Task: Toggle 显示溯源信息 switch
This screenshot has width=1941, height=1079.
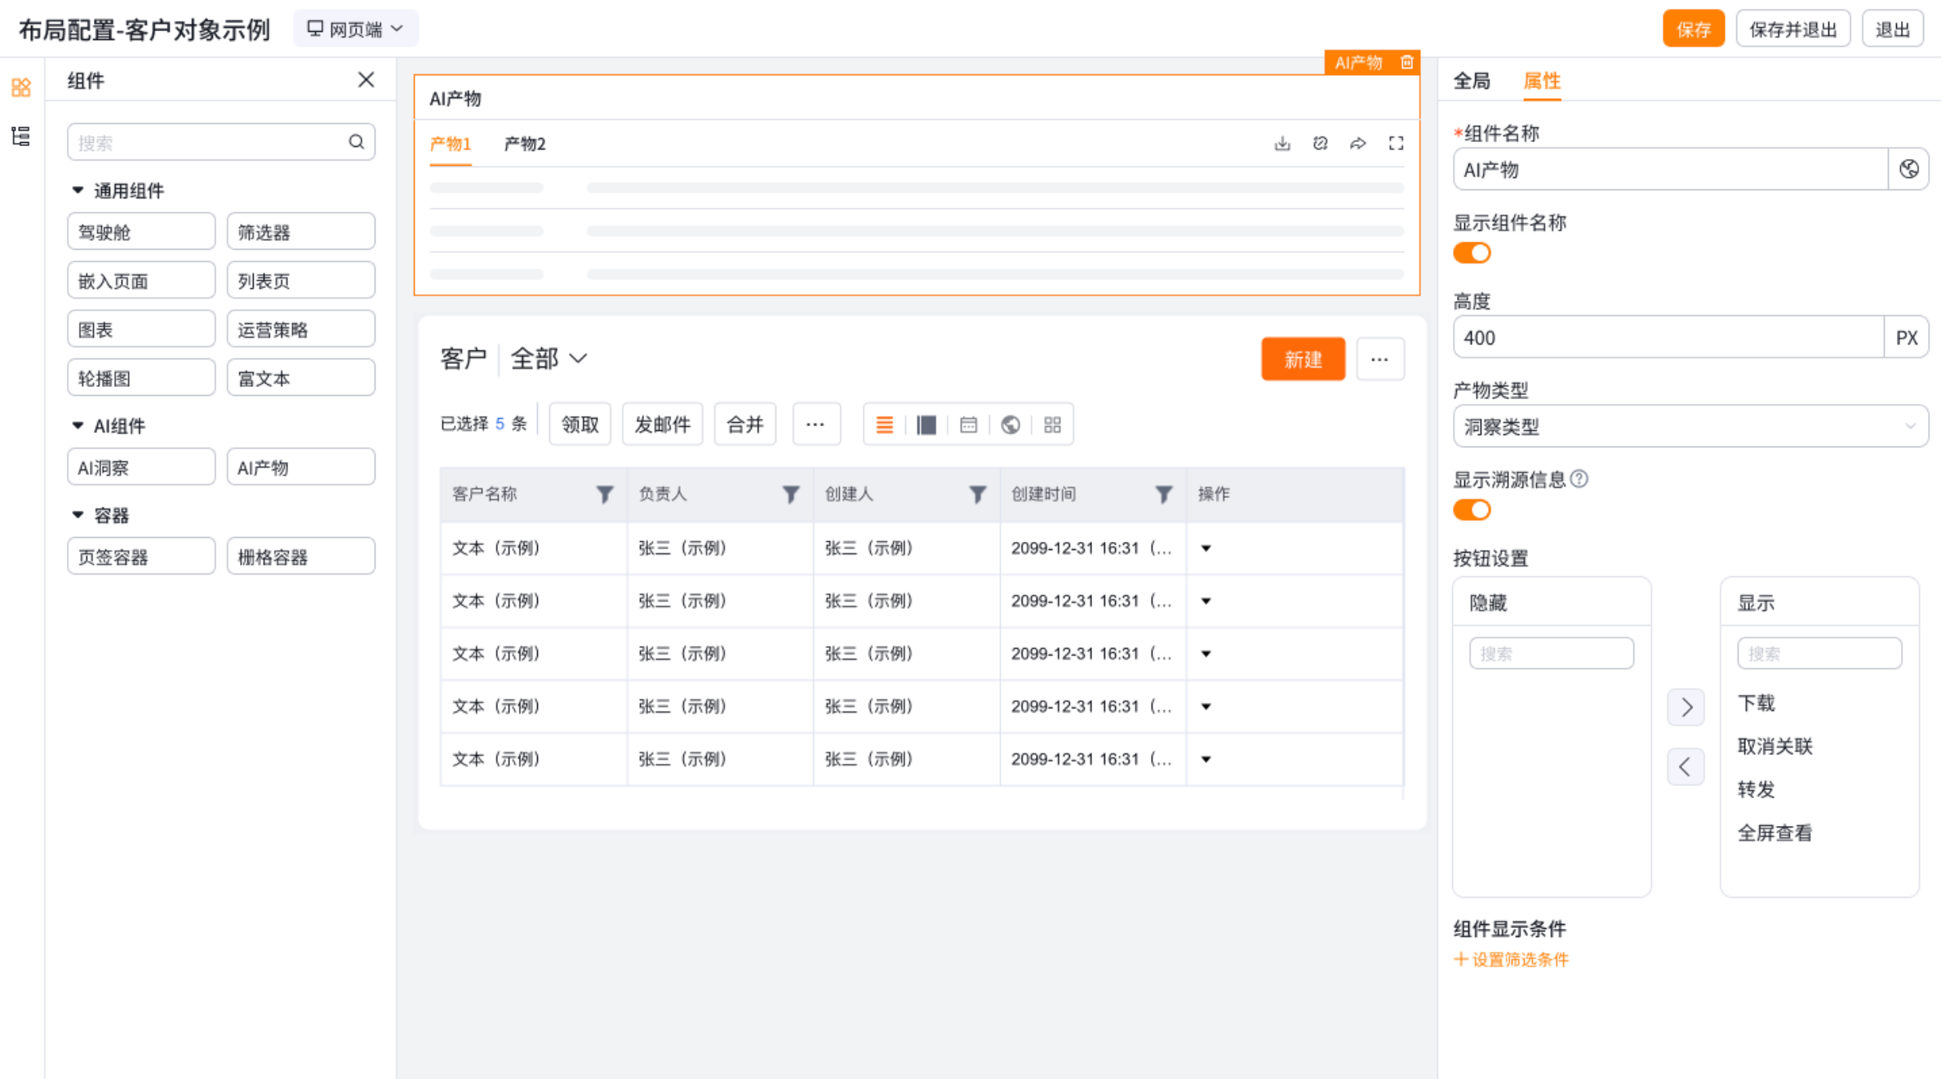Action: point(1472,510)
